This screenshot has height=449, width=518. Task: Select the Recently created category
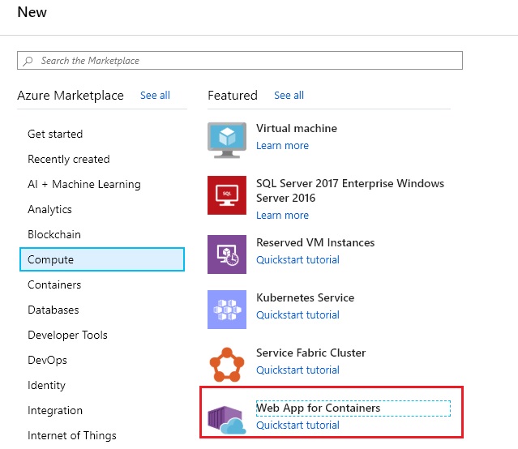69,159
